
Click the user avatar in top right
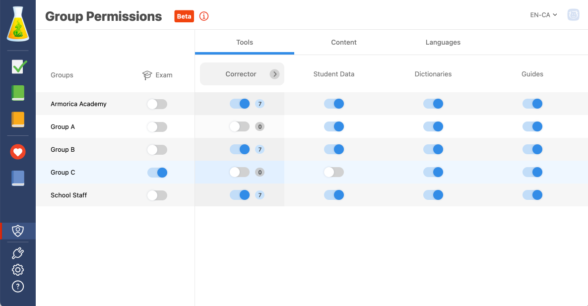point(574,15)
